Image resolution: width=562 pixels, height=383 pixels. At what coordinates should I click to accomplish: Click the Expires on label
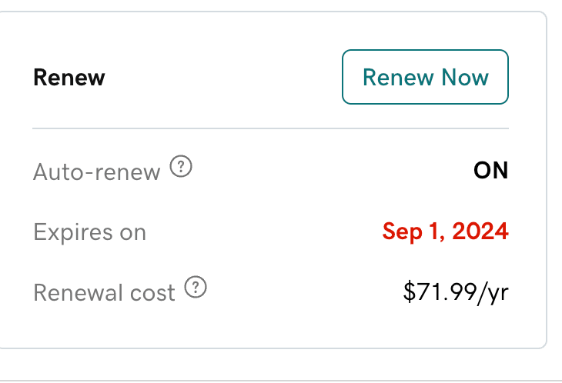coord(89,231)
